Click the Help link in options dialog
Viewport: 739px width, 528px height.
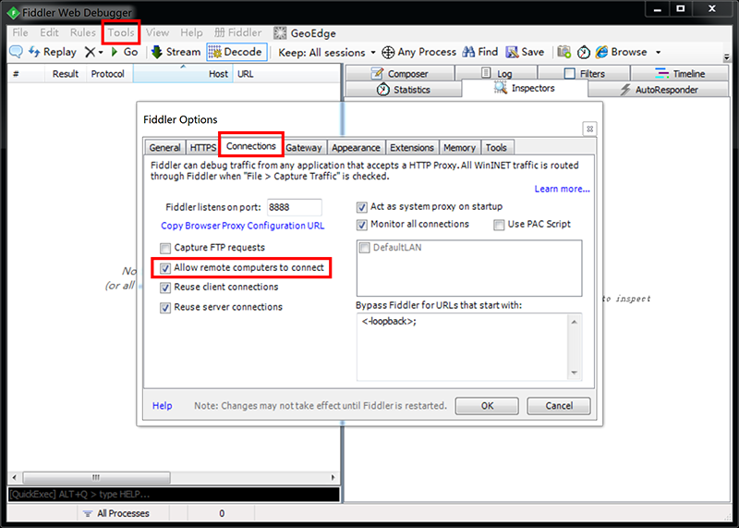click(163, 406)
